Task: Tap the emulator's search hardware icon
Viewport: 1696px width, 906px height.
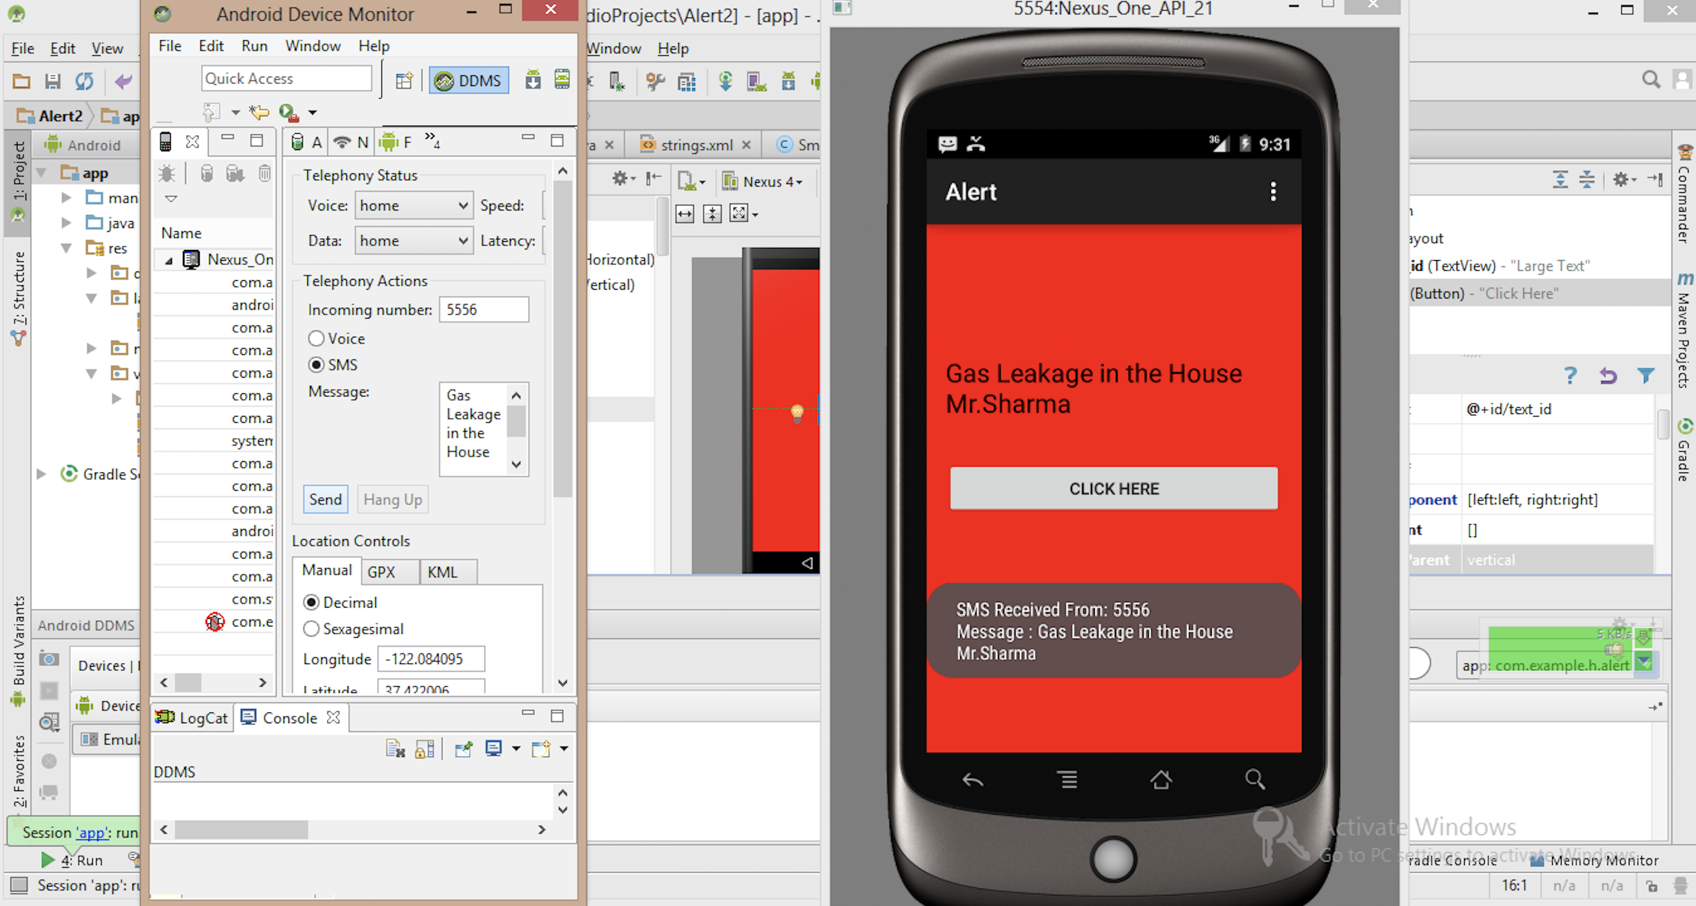Action: pos(1254,780)
